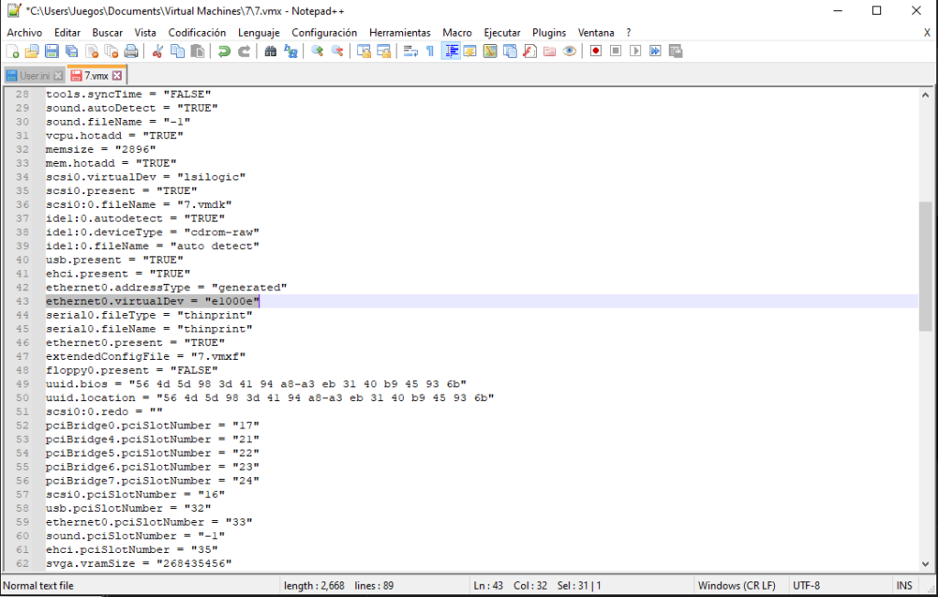Click the line 'memsize = "2896"'

[101, 149]
